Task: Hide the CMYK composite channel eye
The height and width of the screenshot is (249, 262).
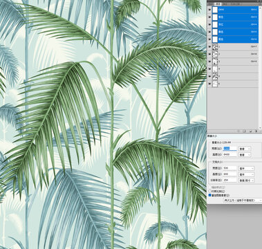Action: (209, 10)
